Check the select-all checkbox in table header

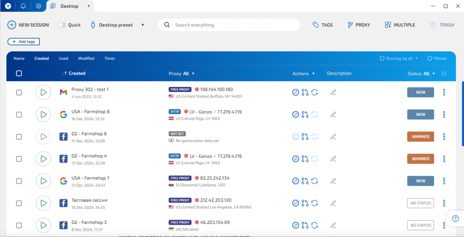pyautogui.click(x=19, y=73)
